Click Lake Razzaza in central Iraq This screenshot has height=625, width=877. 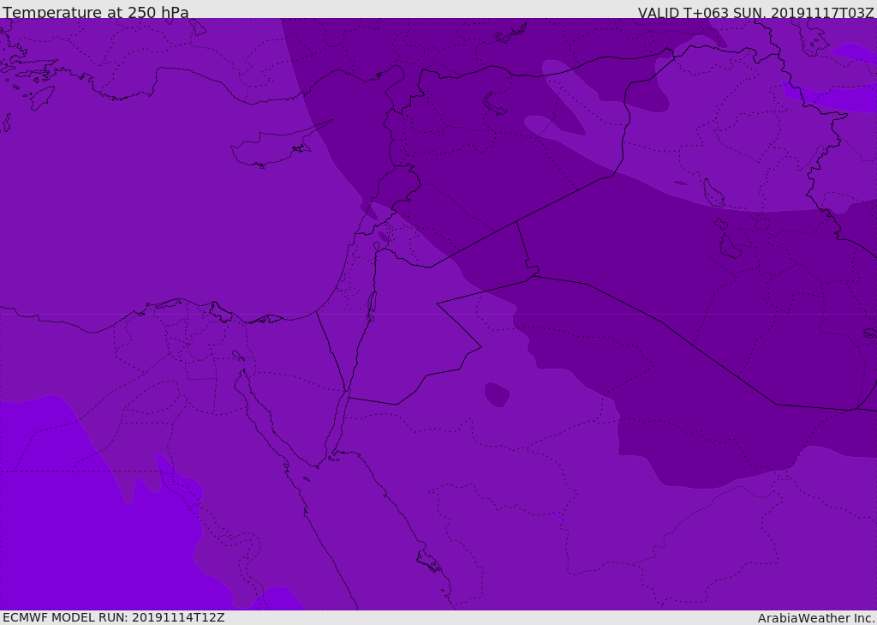tap(730, 247)
